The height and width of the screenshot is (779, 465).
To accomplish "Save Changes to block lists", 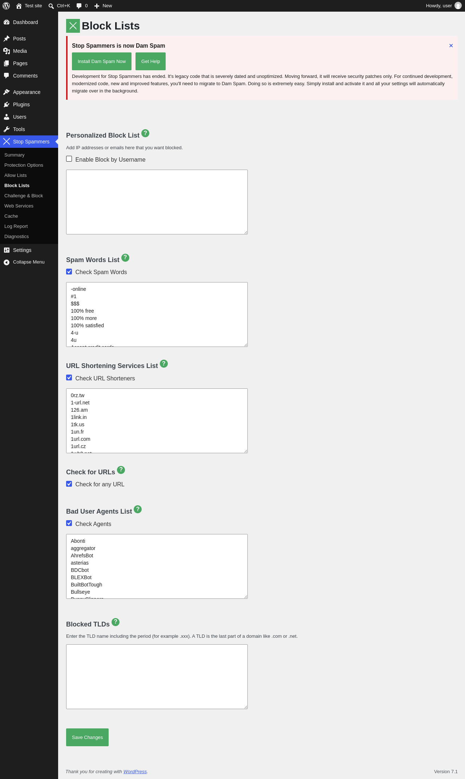I will pyautogui.click(x=87, y=737).
